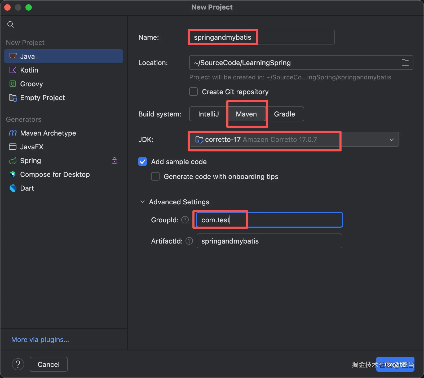Choose IntelliJ as build system

(208, 114)
